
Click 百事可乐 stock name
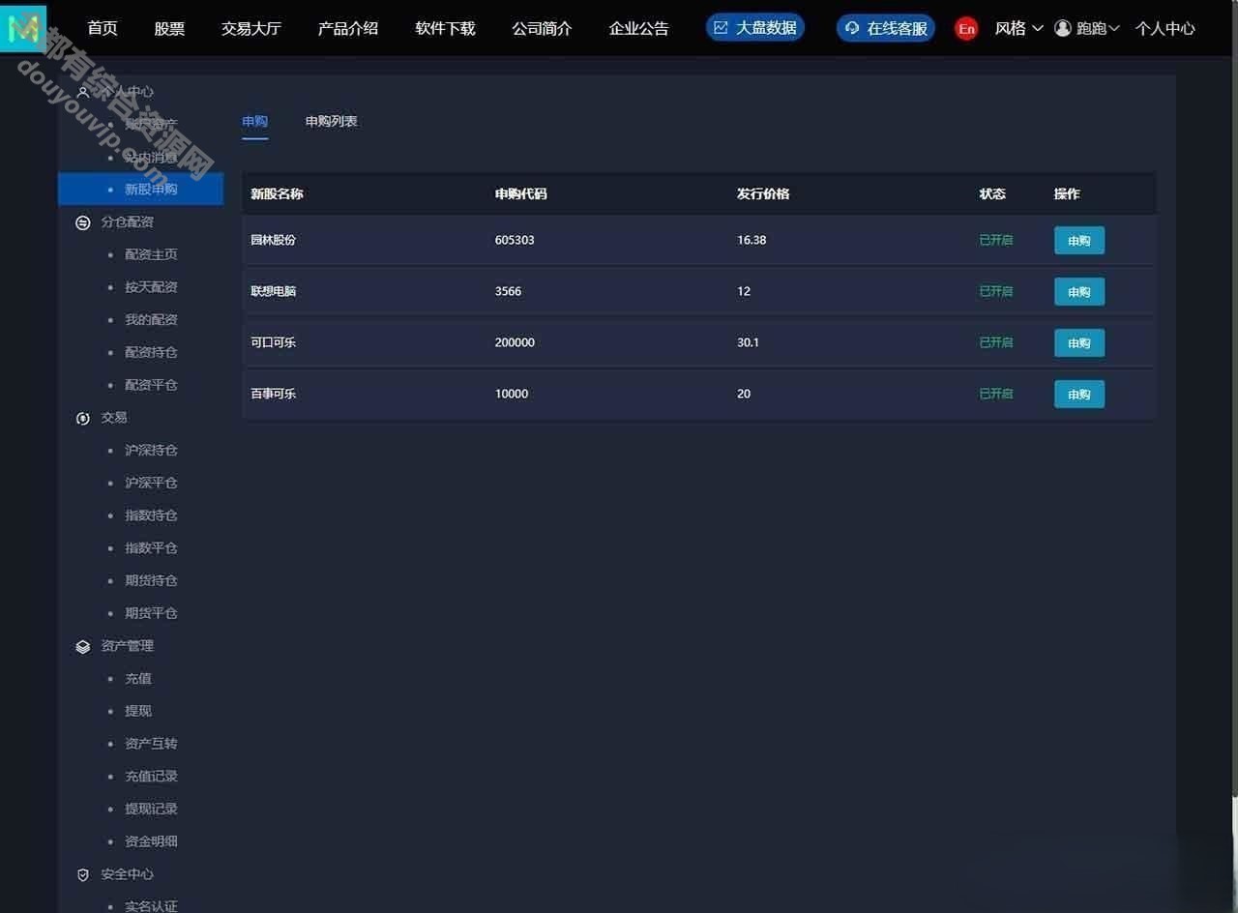(274, 394)
